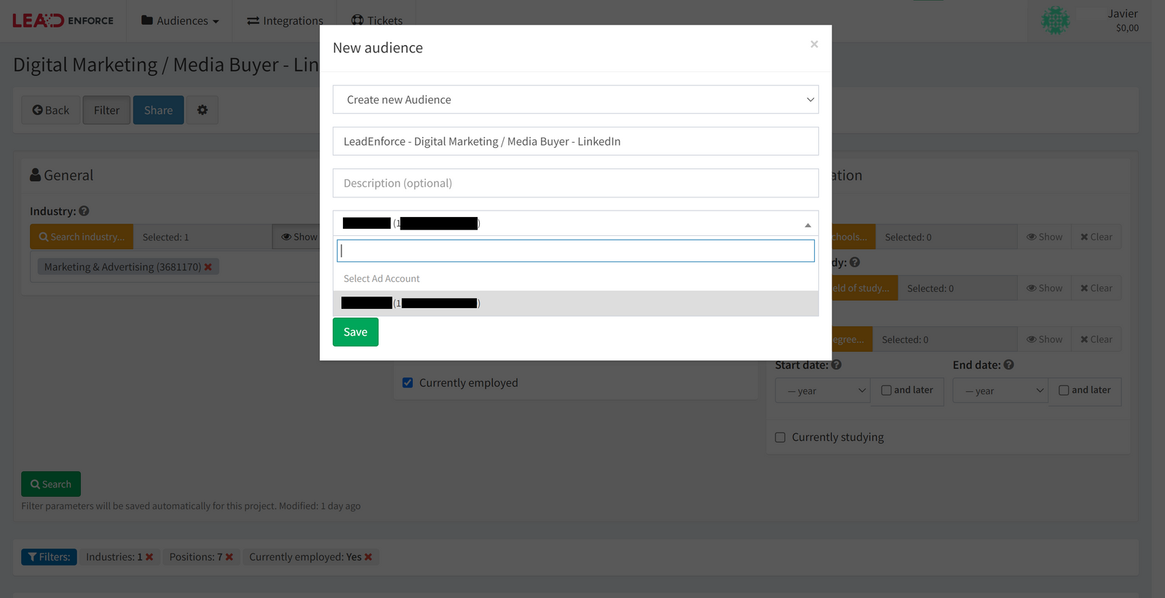Close the New audience dialog
This screenshot has width=1165, height=598.
click(x=814, y=44)
